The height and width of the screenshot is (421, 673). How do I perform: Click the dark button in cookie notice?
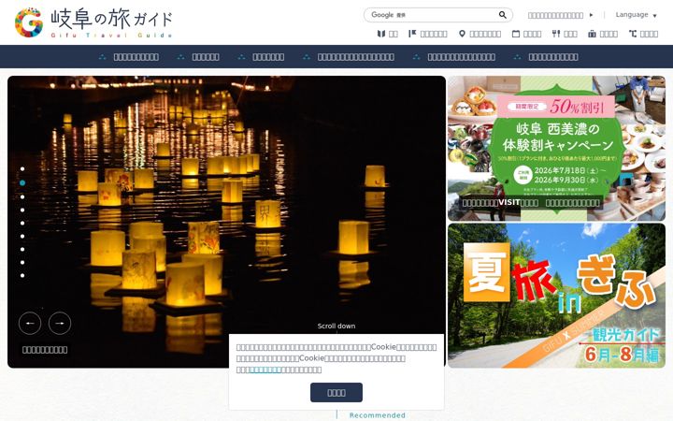[336, 393]
